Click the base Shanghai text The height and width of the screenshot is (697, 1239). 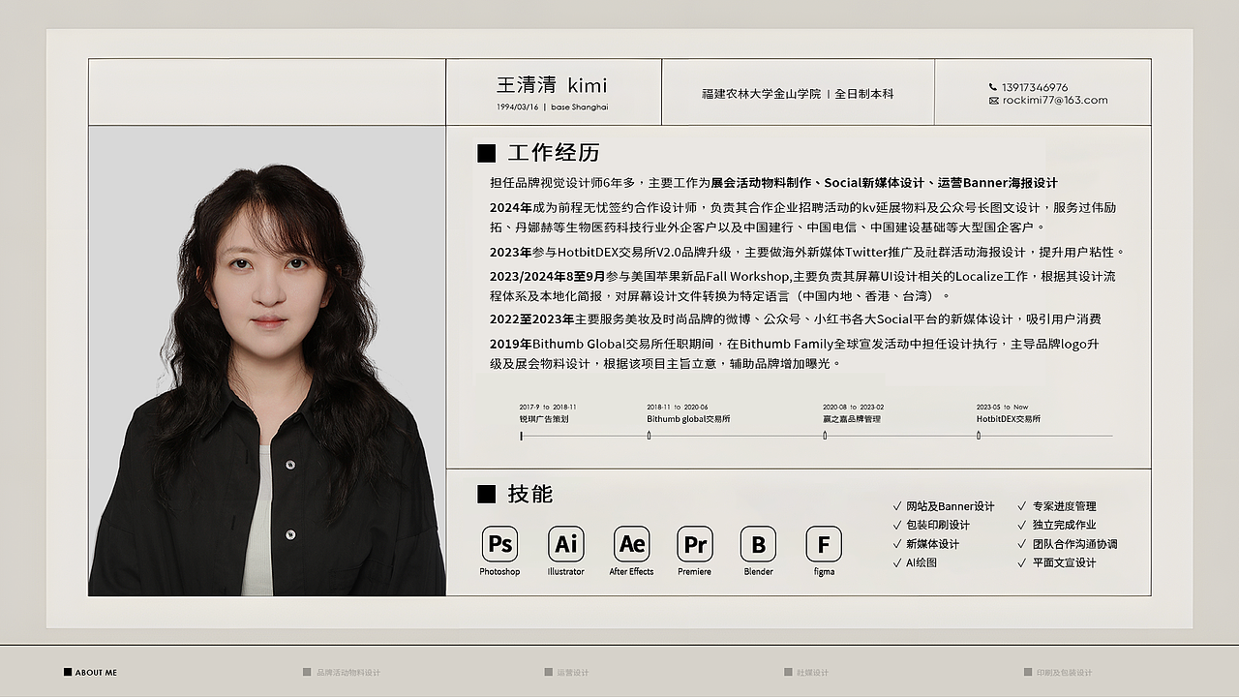(x=580, y=107)
